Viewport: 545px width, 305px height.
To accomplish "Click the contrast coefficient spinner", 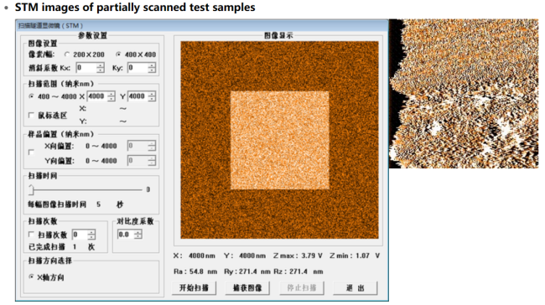I will point(138,235).
